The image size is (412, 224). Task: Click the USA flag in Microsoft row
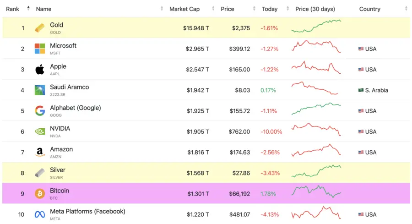coord(361,49)
